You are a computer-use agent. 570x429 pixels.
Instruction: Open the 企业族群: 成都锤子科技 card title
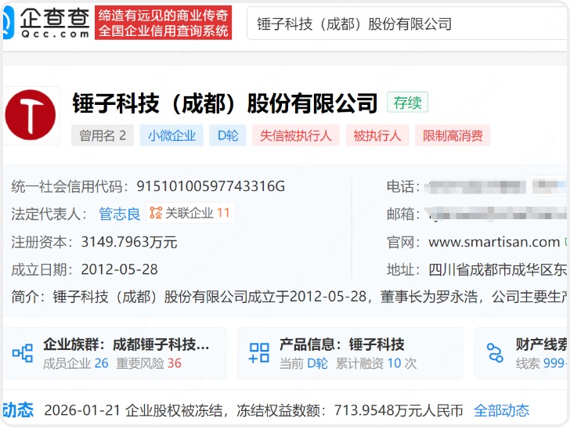click(x=126, y=344)
